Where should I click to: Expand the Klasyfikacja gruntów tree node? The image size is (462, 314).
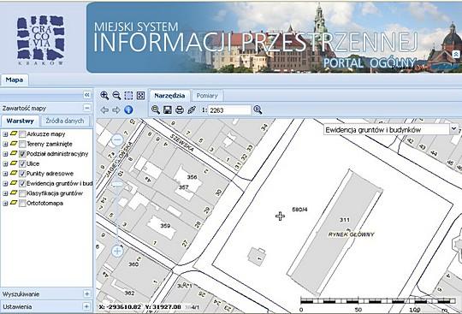pyautogui.click(x=5, y=193)
